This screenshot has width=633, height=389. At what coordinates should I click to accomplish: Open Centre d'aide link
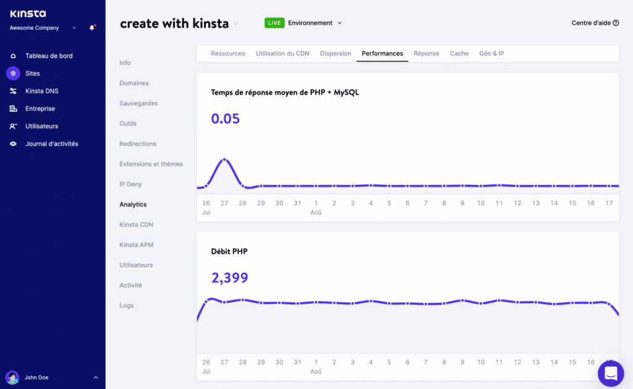pyautogui.click(x=595, y=23)
